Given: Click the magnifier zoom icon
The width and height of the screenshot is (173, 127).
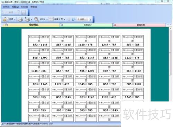Looking at the screenshot, I should 36,19.
